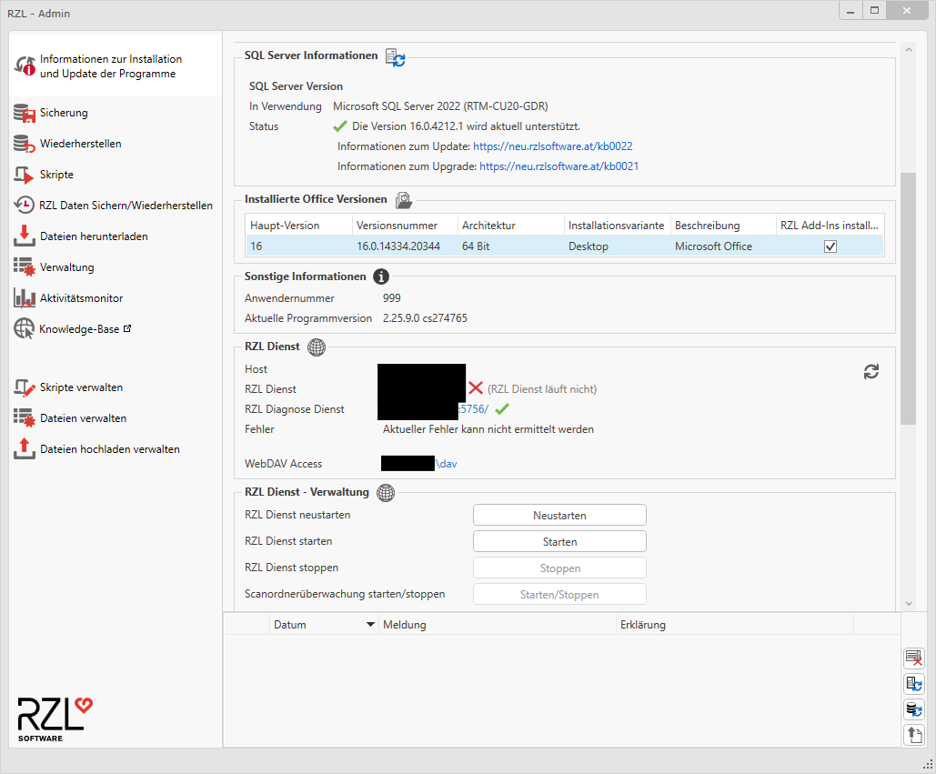Click the globe icon next to RZL Dienst - Verwaltung
Screen dimensions: 936x774
point(386,492)
